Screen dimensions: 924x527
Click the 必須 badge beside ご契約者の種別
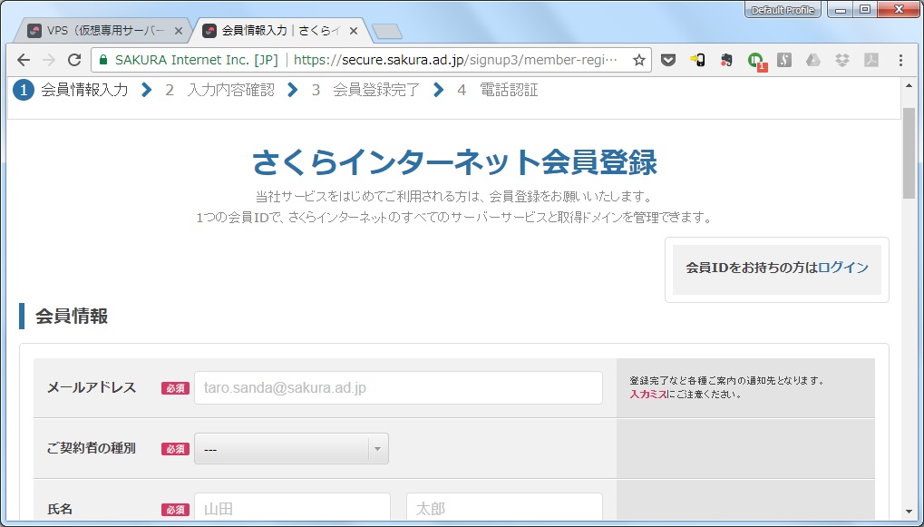pyautogui.click(x=175, y=449)
